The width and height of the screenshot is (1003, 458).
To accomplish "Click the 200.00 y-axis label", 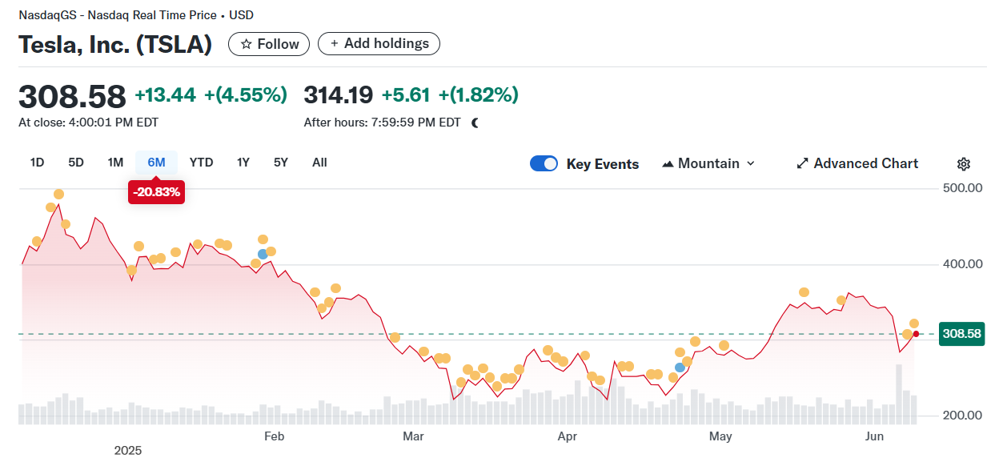I will [962, 416].
